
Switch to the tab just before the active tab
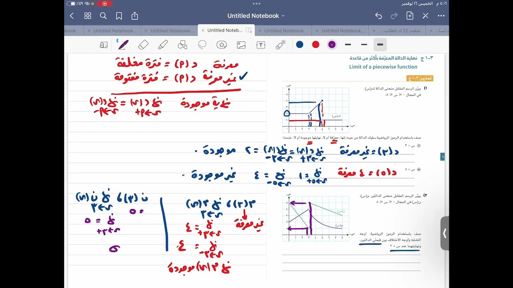coord(172,30)
